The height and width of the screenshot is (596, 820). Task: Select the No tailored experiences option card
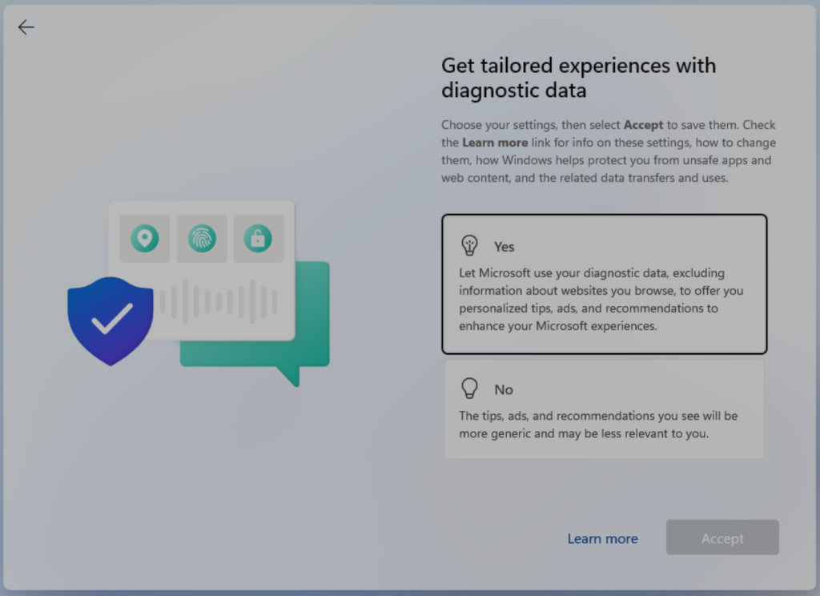tap(604, 409)
